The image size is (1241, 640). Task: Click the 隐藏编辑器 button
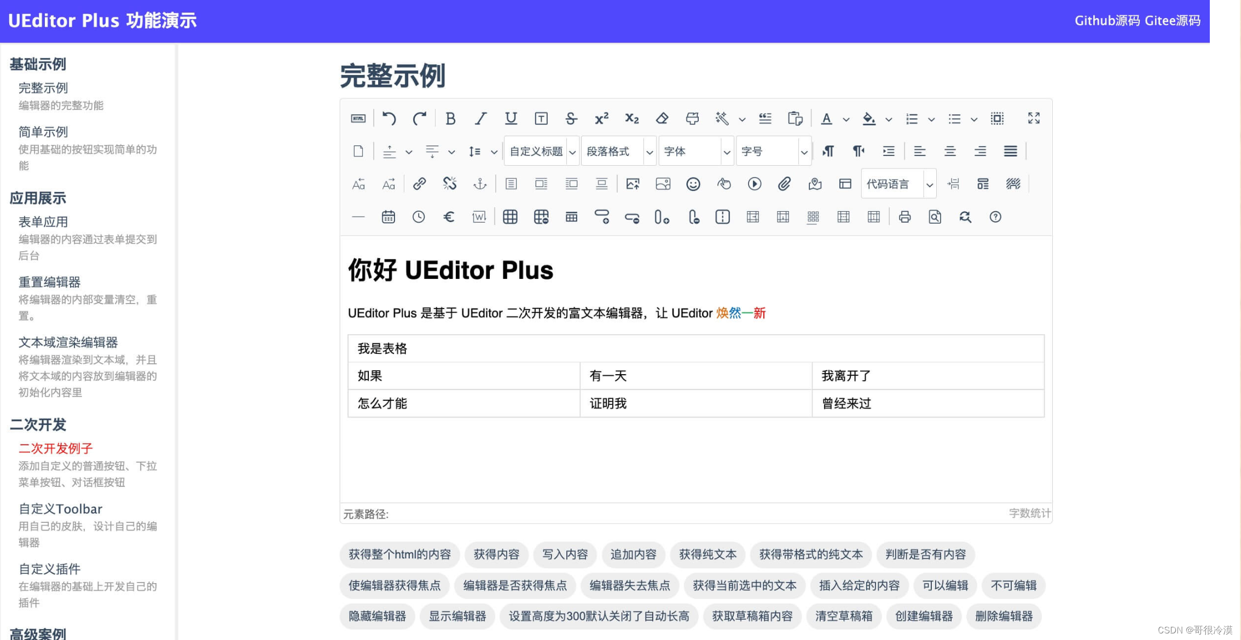[x=377, y=616]
